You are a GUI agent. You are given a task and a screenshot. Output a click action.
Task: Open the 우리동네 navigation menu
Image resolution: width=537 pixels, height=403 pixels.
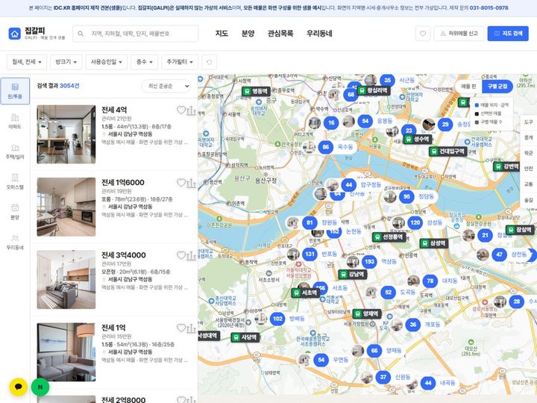(x=319, y=34)
